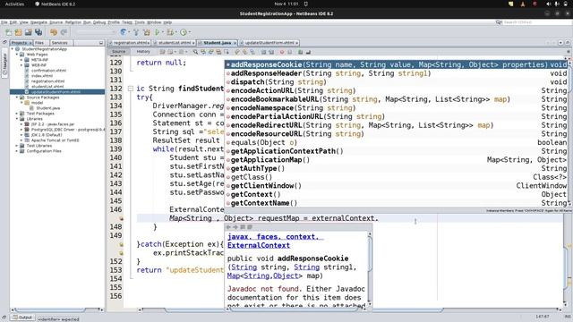Open the Refactor menu

pos(73,22)
